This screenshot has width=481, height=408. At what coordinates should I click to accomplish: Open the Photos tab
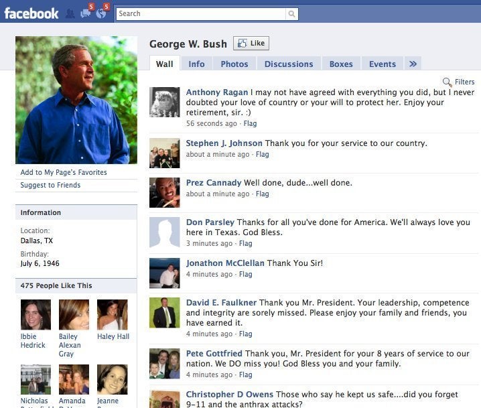tap(234, 64)
